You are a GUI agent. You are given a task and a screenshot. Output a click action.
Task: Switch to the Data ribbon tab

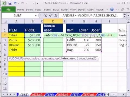(x=56, y=9)
